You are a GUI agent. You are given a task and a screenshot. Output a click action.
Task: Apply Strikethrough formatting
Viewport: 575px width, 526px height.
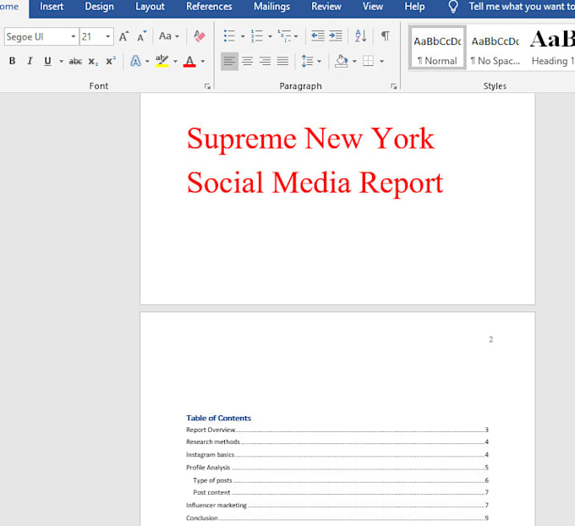click(75, 61)
